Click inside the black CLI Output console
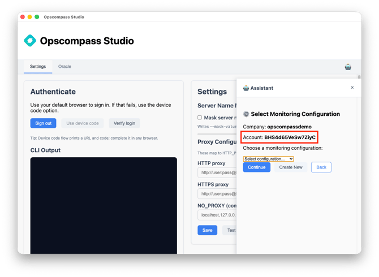Viewport: 379px width, 277px height. click(x=104, y=205)
